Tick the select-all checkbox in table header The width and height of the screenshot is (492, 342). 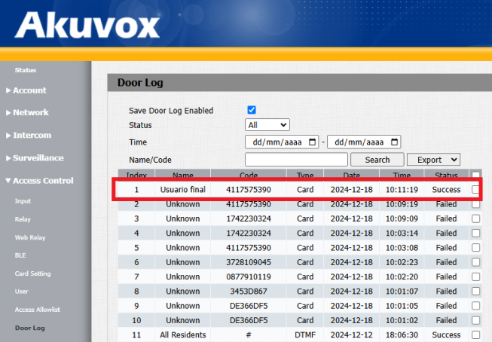[x=475, y=175]
